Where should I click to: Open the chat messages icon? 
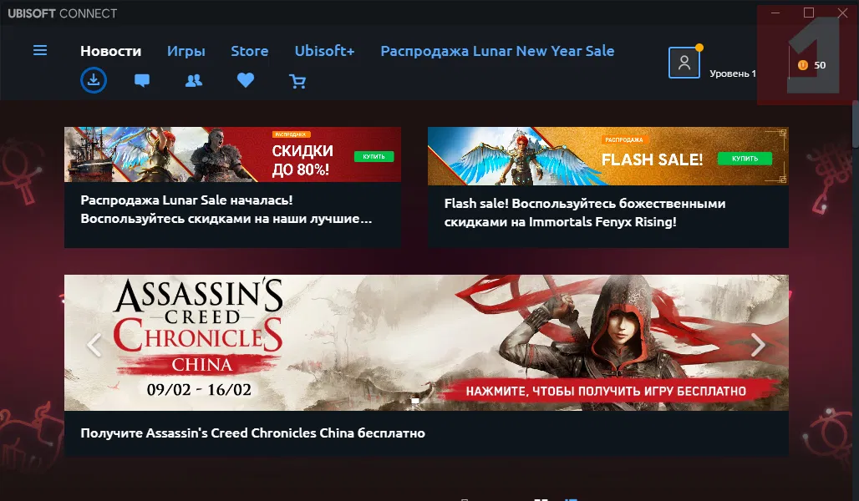(142, 81)
